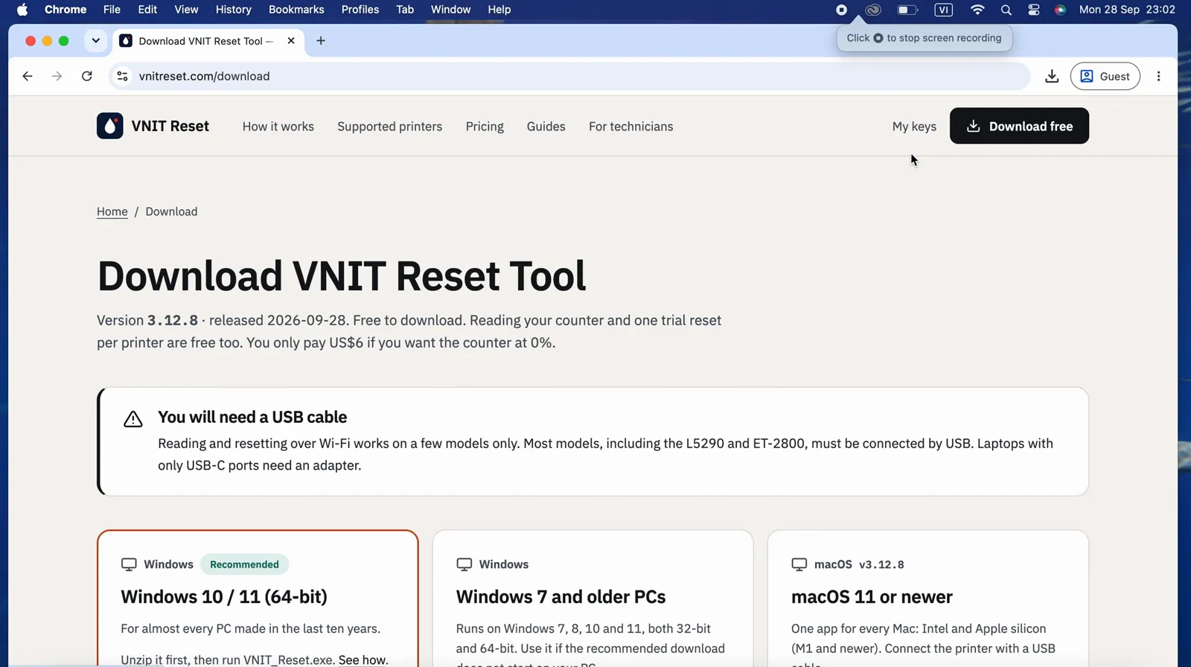Go back with the browser back arrow

pyautogui.click(x=28, y=76)
